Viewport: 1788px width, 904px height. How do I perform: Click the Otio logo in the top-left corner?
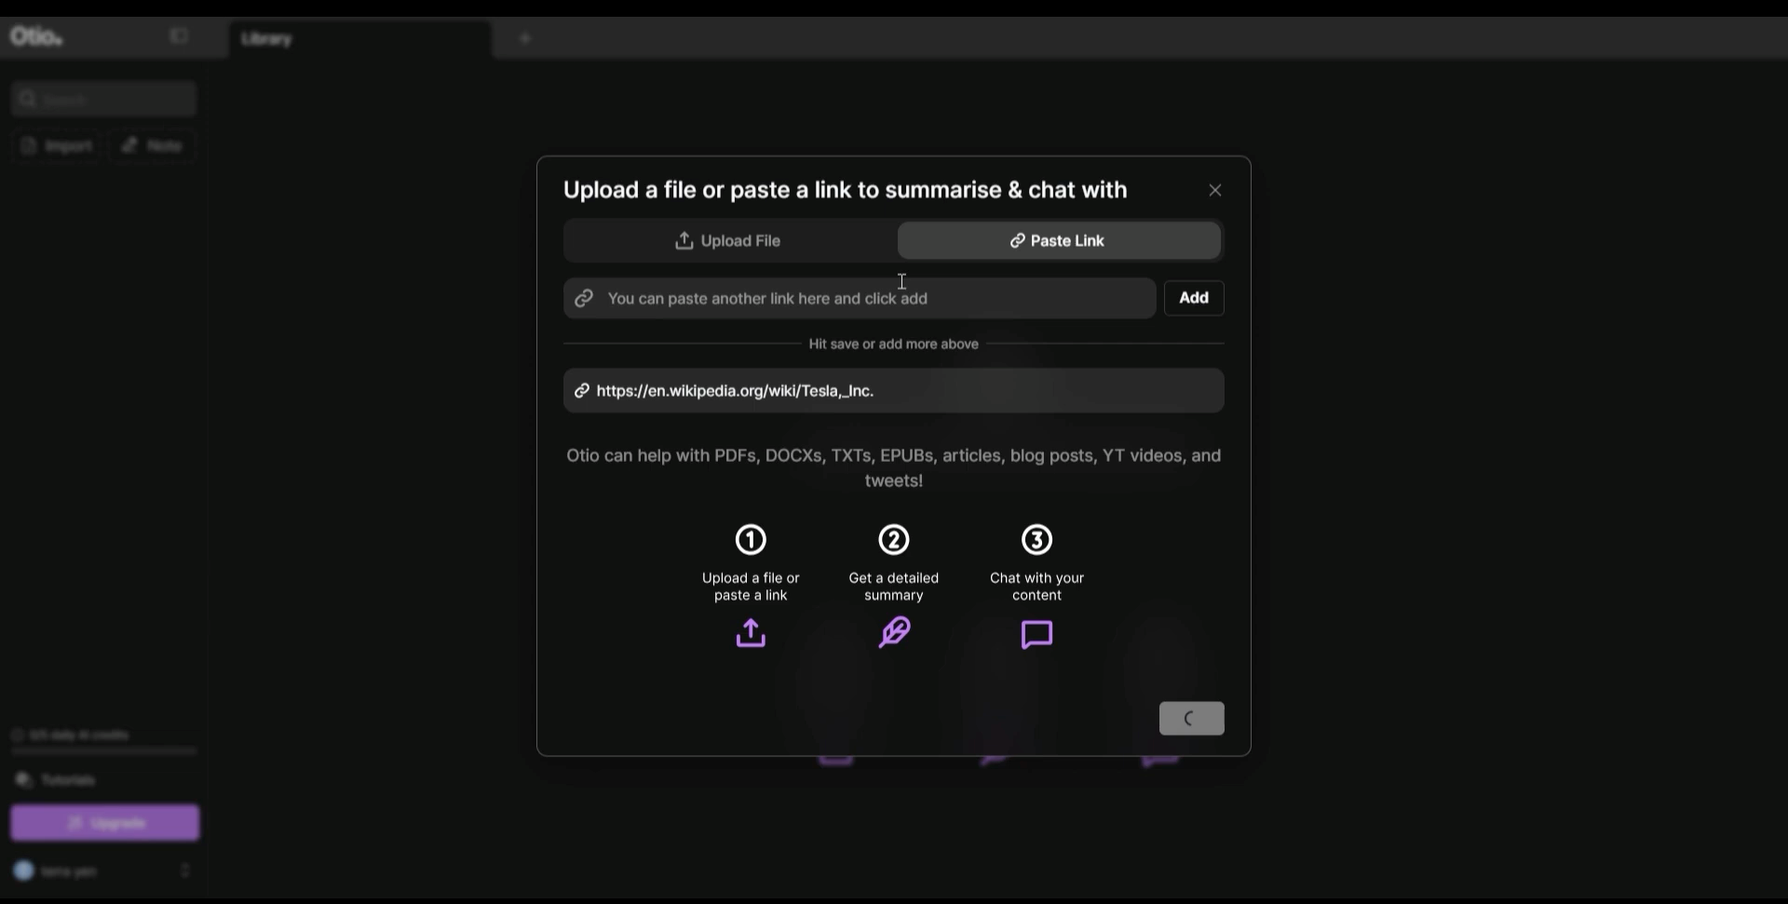36,37
